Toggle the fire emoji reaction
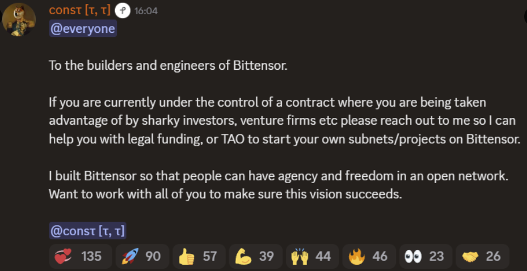The image size is (527, 271). [368, 256]
